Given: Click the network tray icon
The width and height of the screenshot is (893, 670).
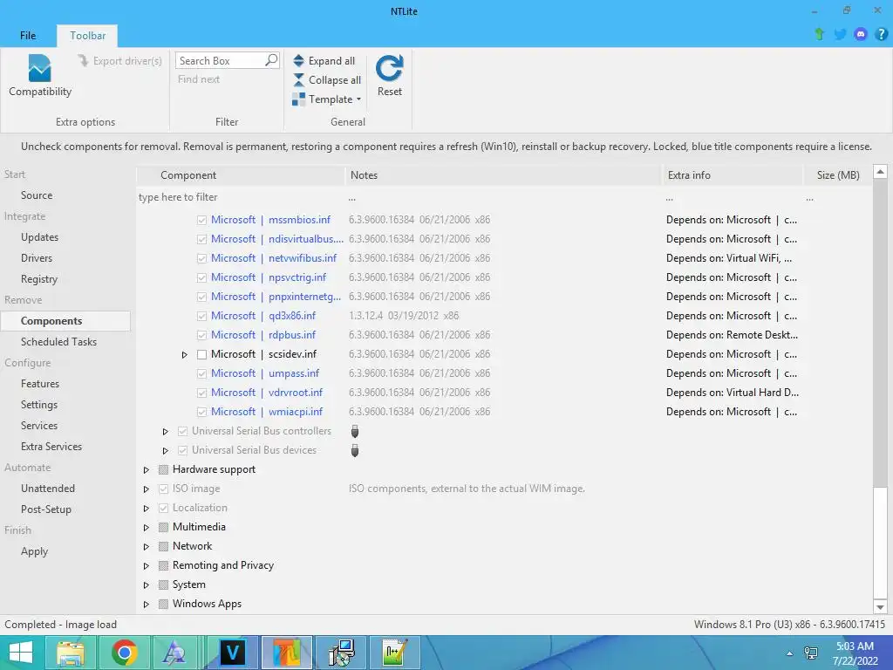Looking at the screenshot, I should pos(811,653).
